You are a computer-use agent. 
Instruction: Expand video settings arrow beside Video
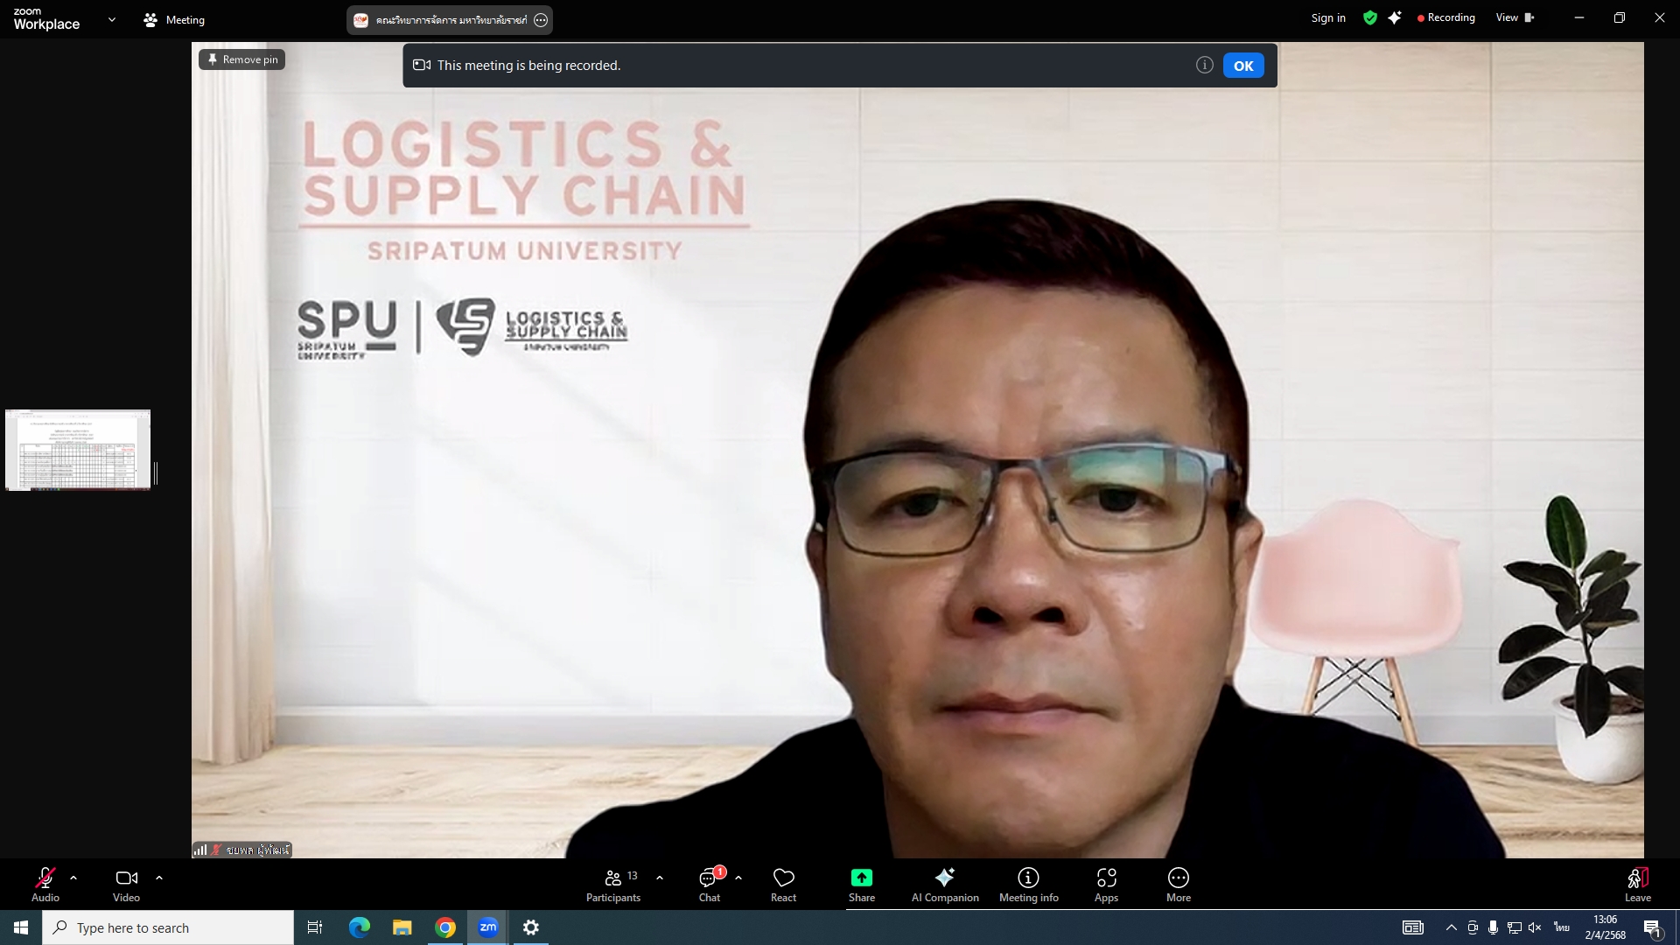point(159,877)
